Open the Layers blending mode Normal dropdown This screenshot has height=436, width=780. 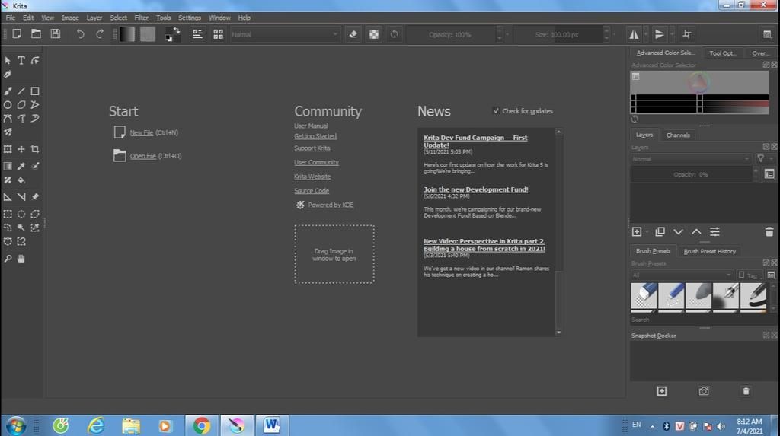coord(691,159)
